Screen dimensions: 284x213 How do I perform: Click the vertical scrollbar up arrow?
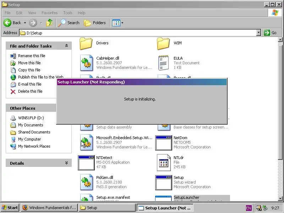click(280, 40)
